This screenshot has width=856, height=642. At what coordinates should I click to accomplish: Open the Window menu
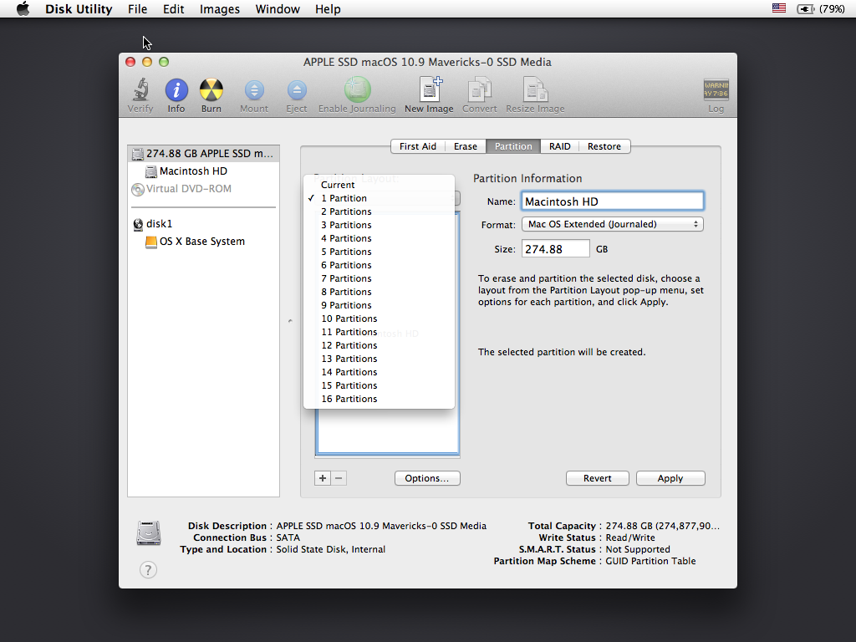pos(278,8)
